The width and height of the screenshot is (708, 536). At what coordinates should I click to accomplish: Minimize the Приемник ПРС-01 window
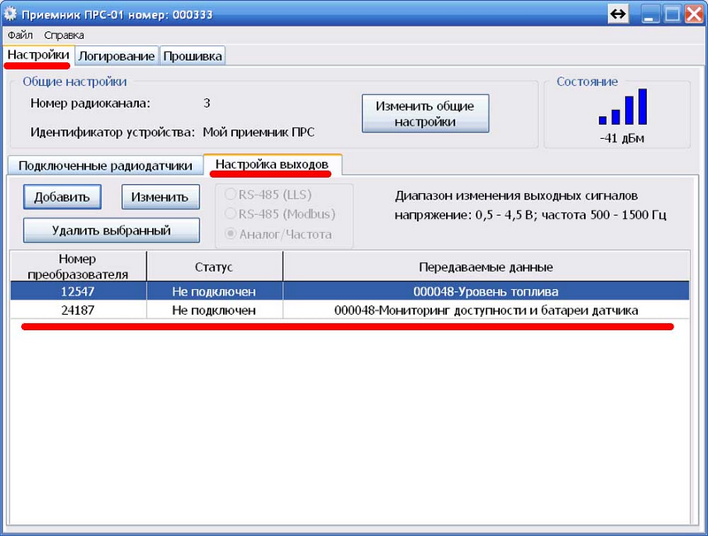[x=650, y=14]
